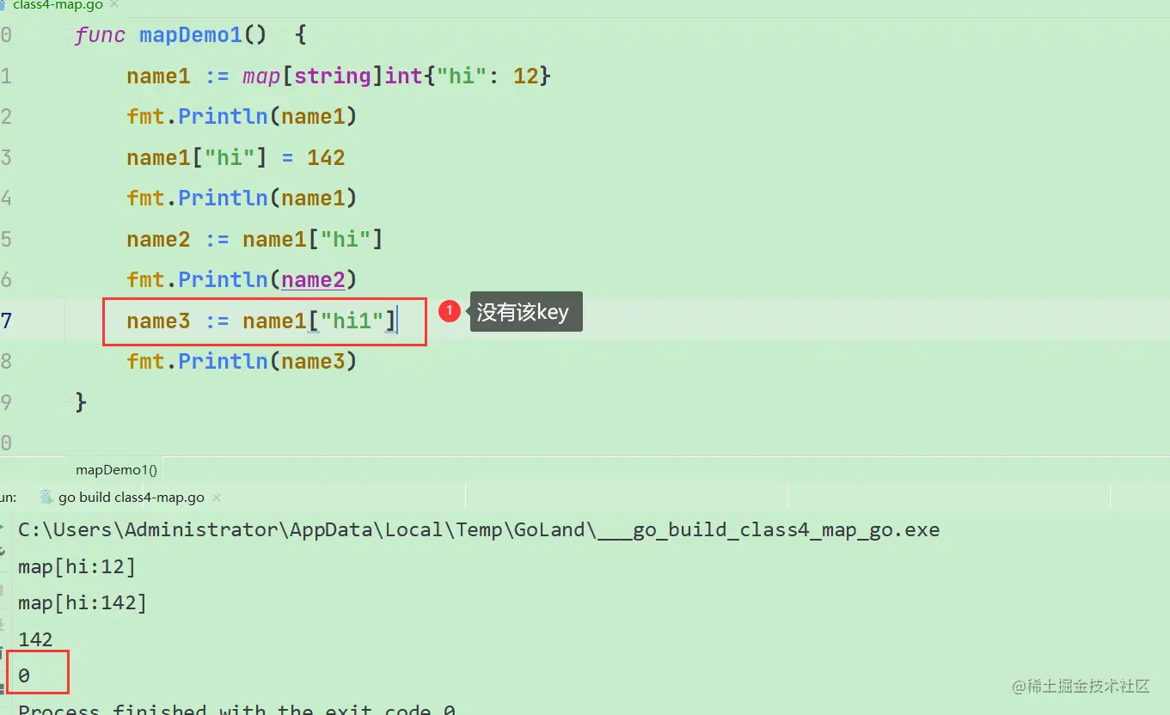Click the console output line 142
The height and width of the screenshot is (715, 1170).
(35, 639)
